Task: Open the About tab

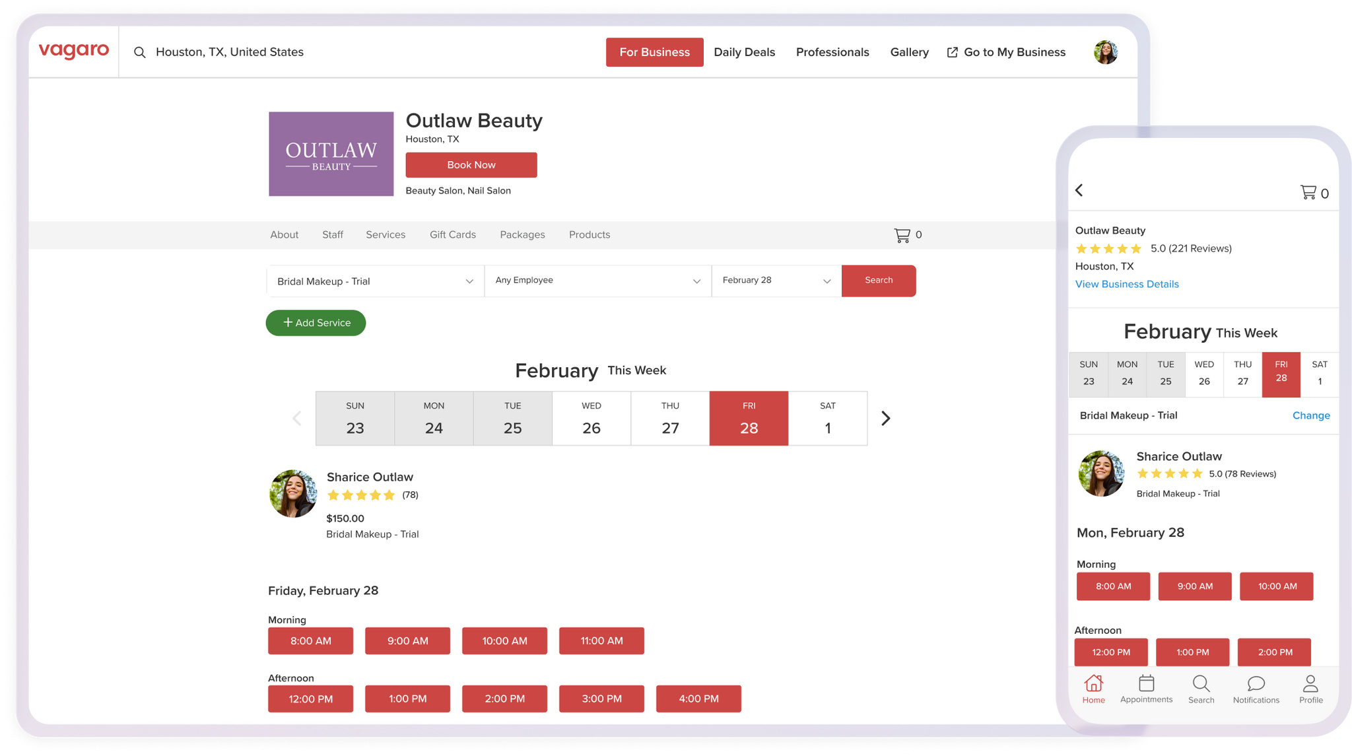Action: coord(285,234)
